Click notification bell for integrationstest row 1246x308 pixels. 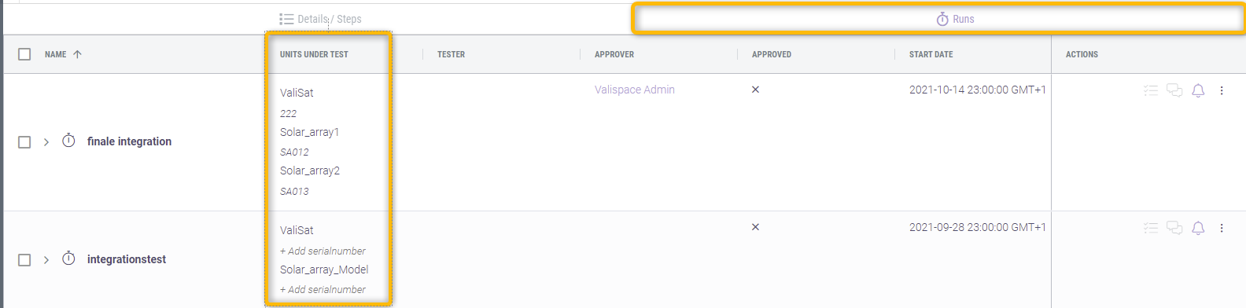tap(1198, 228)
